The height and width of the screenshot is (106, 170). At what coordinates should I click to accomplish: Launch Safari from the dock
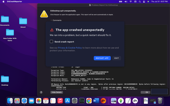pos(24,101)
